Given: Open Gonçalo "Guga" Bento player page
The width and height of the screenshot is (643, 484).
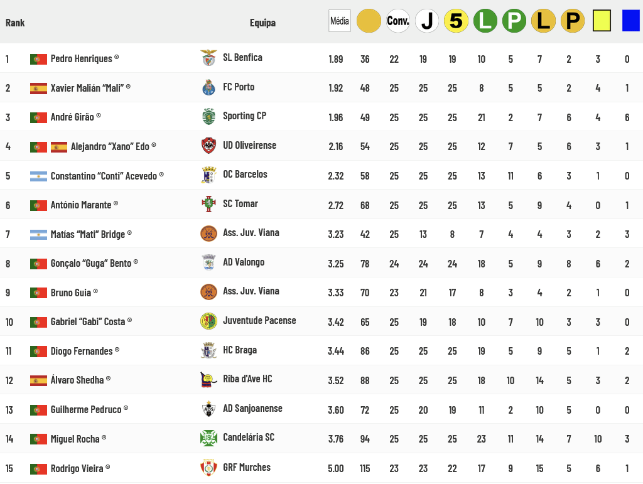Looking at the screenshot, I should [x=91, y=263].
